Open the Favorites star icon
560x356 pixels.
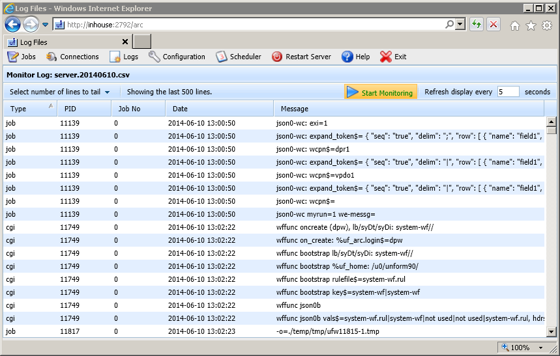click(531, 25)
